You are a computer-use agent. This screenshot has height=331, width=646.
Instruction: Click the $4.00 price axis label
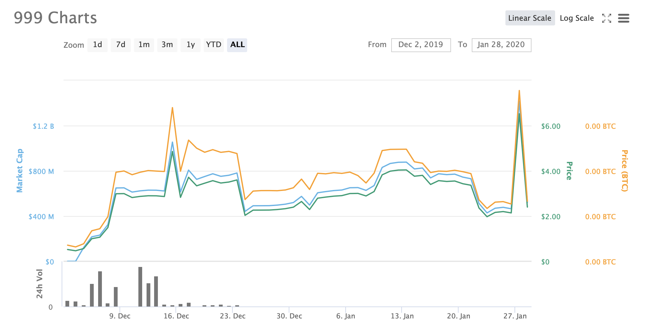[551, 171]
